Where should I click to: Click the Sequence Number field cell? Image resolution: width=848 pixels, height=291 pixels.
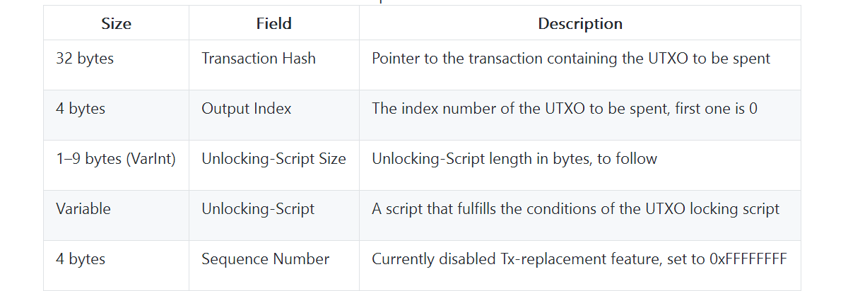[265, 259]
